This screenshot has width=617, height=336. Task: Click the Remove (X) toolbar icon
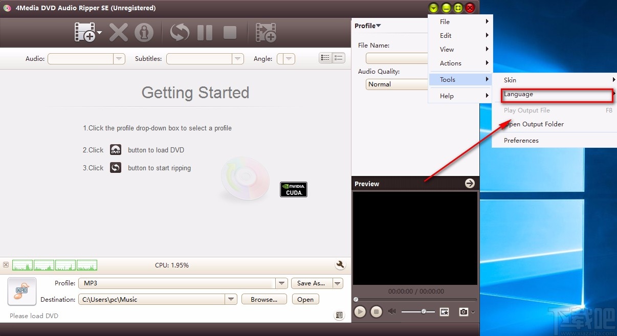pyautogui.click(x=118, y=32)
